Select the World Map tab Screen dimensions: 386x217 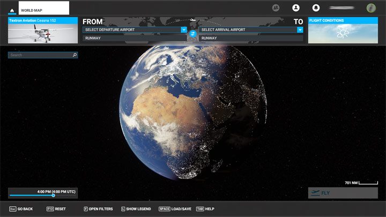point(44,9)
